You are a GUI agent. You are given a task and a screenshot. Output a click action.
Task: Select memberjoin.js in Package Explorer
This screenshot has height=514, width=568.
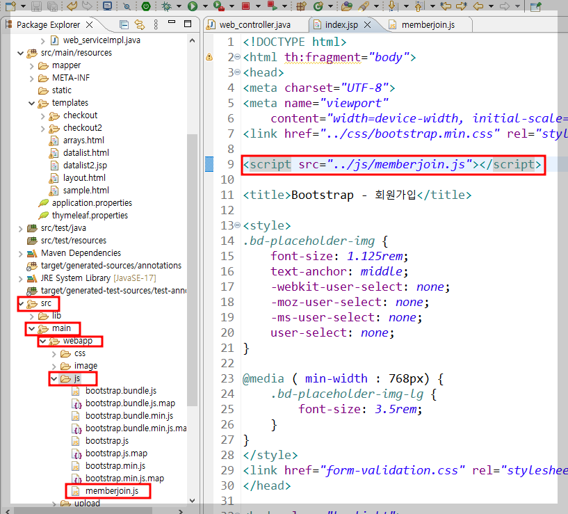click(112, 491)
